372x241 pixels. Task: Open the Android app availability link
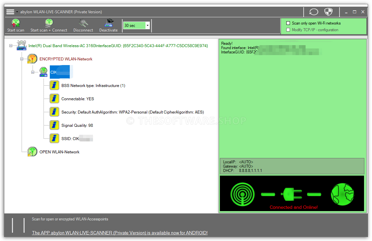(x=120, y=233)
